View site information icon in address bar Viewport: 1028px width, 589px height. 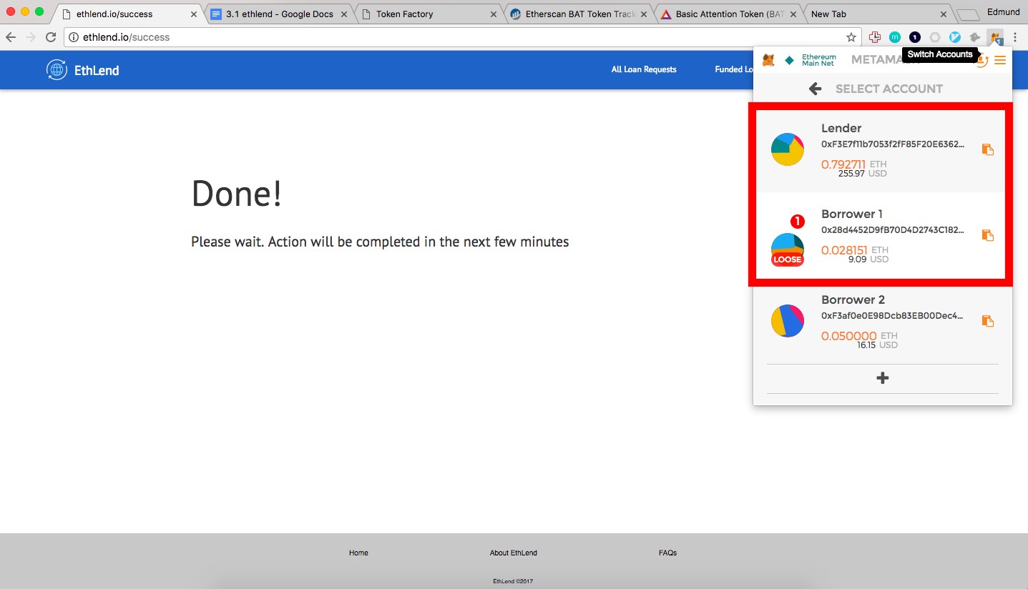pyautogui.click(x=73, y=37)
